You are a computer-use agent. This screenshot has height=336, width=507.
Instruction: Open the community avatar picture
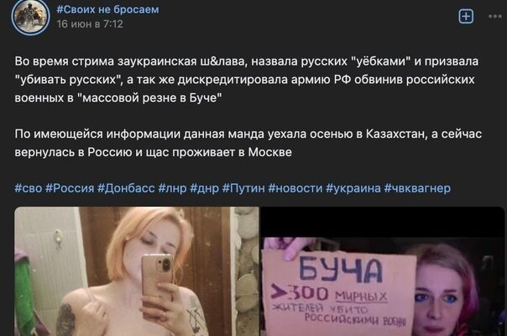pos(30,16)
